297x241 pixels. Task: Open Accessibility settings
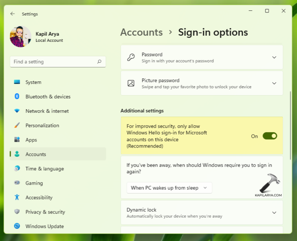point(58,197)
